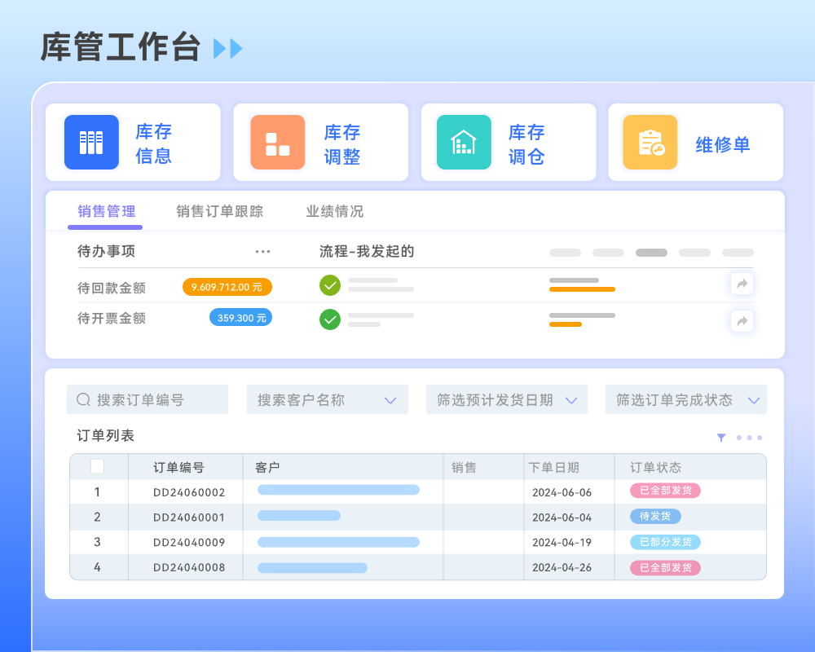Click the share arrow next to 待回款金额 flow
Screen dimensions: 815x652
tap(742, 284)
